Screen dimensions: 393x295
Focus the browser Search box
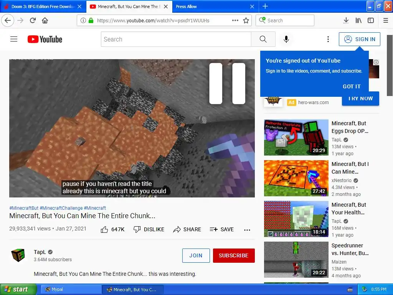click(x=285, y=20)
